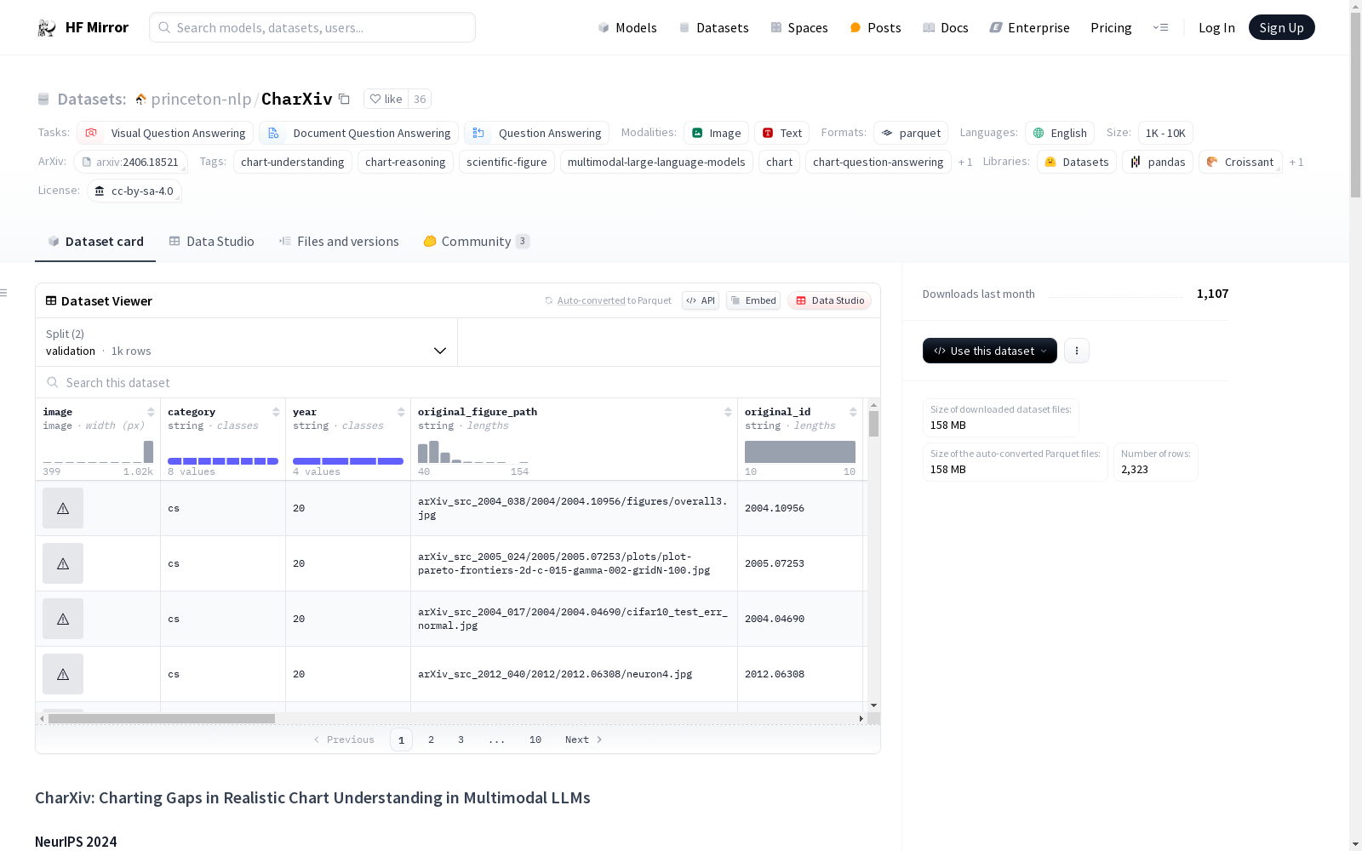Click image thumbnail in the neuron4.jpg row

[63, 674]
